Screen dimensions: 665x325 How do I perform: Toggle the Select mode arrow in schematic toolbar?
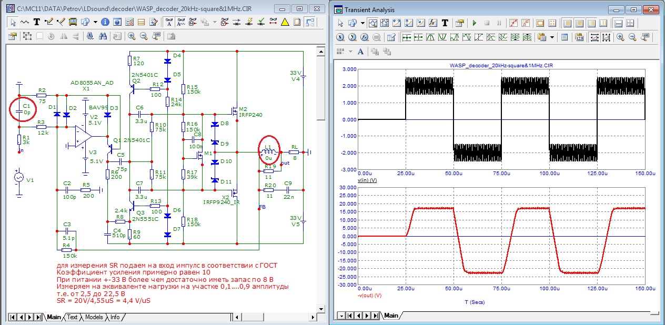(x=13, y=22)
